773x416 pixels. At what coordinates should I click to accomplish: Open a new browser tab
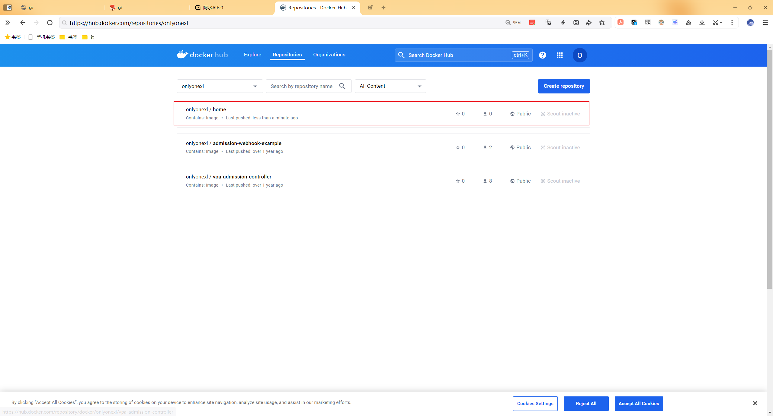[x=383, y=8]
